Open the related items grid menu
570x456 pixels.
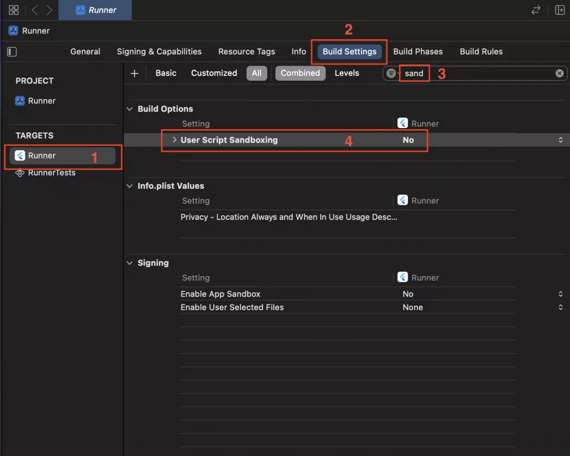click(13, 10)
